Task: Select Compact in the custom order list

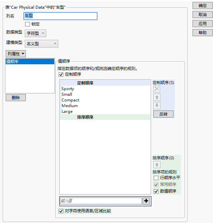Action: [x=105, y=100]
